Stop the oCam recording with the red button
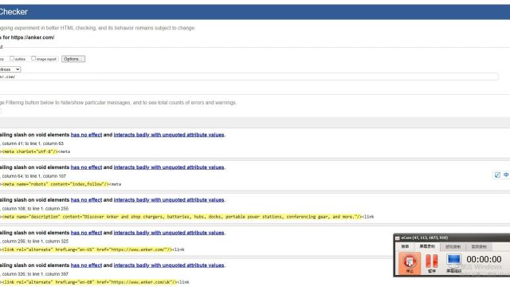 [410, 263]
